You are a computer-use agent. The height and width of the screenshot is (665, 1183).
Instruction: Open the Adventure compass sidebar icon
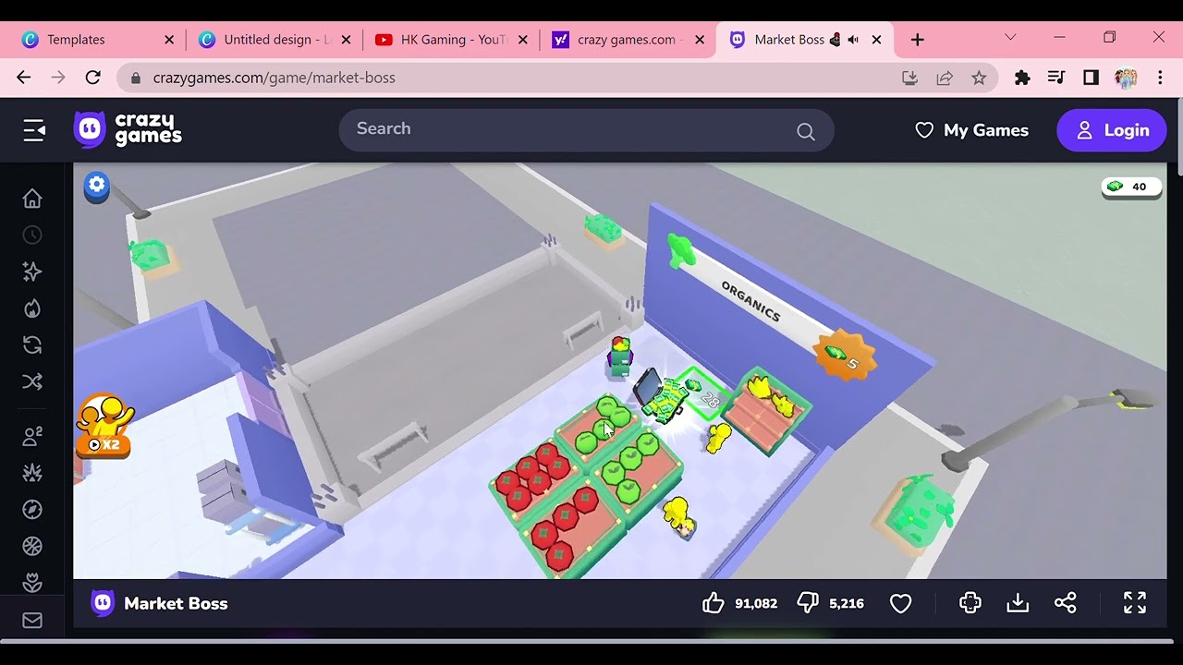(x=32, y=510)
